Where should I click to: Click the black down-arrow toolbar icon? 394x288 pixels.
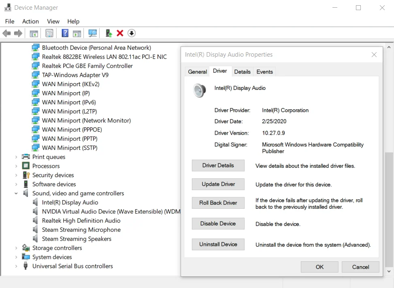tap(132, 33)
